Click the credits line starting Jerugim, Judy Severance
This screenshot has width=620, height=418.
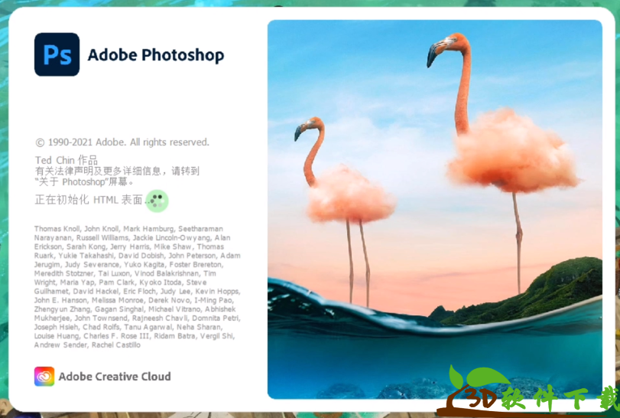pos(128,264)
